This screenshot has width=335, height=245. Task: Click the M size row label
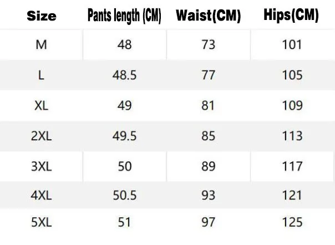tap(42, 44)
